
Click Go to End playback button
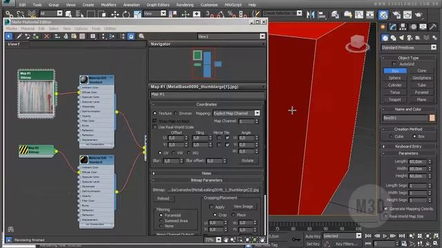click(402, 236)
